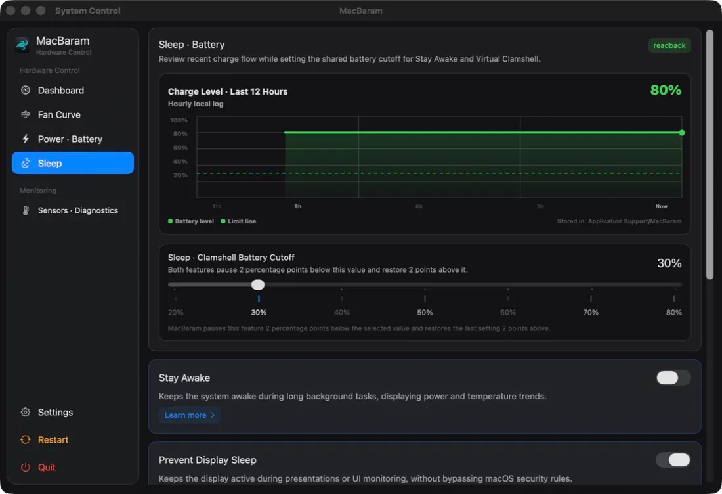Go to Power · Battery section
Viewport: 722px width, 494px height.
73,139
